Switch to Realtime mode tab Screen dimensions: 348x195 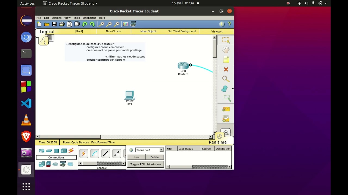(x=218, y=142)
